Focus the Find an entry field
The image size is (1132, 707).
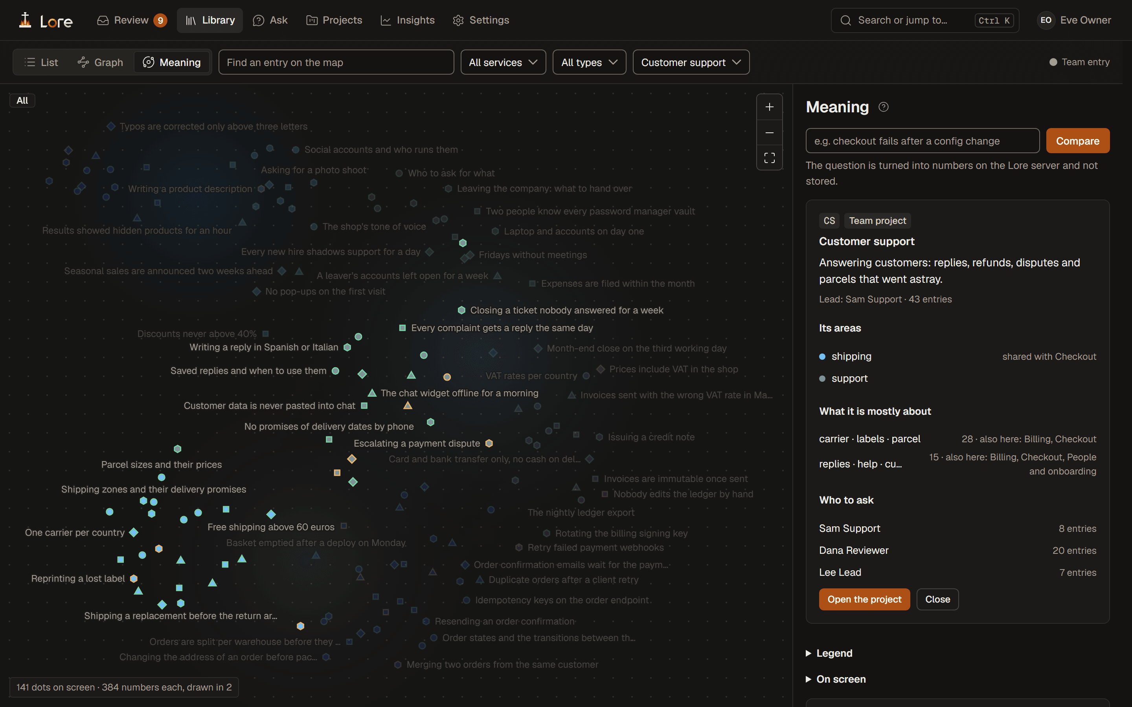tap(336, 62)
